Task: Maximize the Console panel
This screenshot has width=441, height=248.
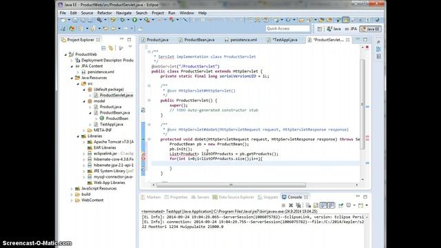Action: pos(365,197)
